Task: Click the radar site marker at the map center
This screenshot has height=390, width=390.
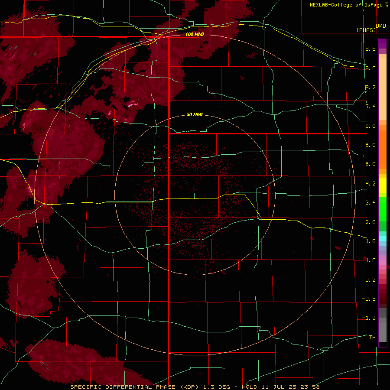Action: coord(194,196)
